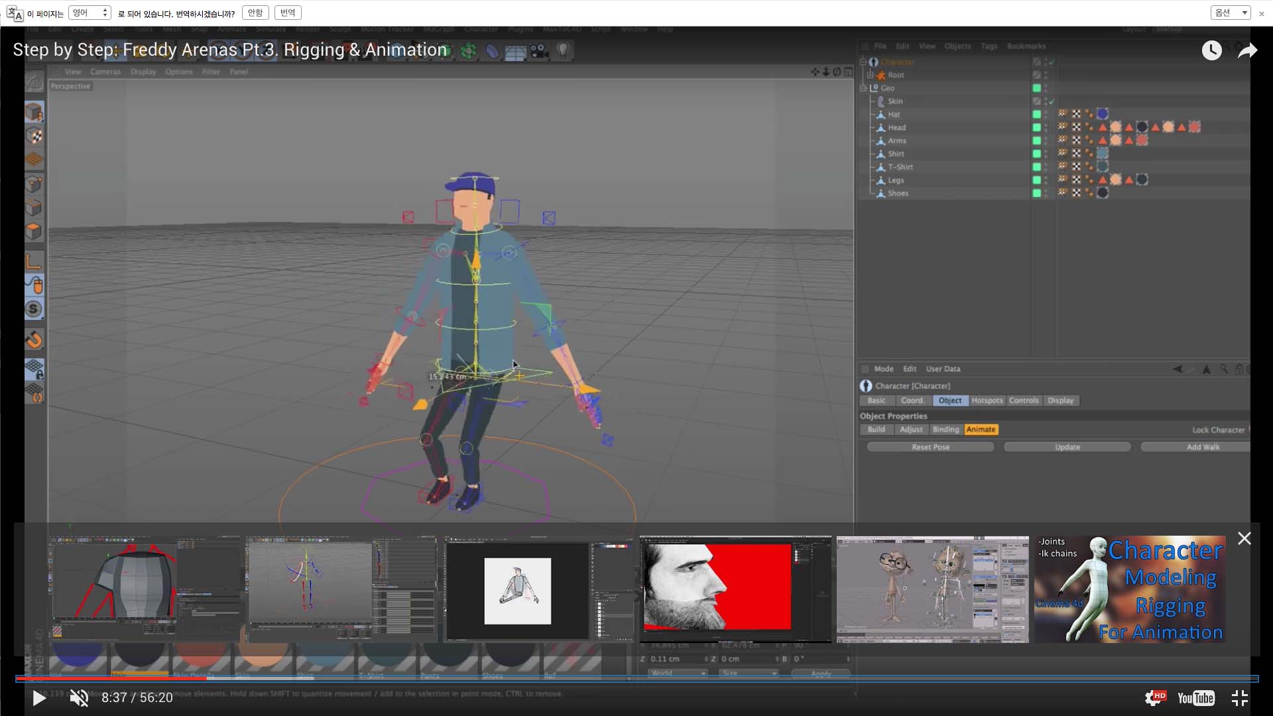Collapse the Geo tree node
Viewport: 1273px width, 716px height.
(863, 88)
